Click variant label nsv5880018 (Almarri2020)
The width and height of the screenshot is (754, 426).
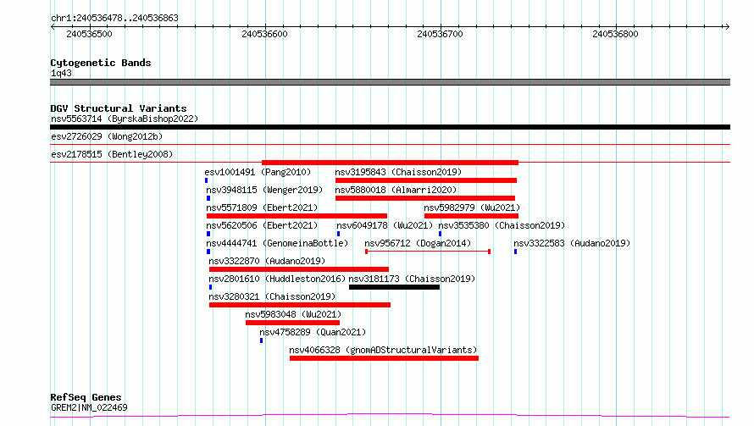(x=396, y=190)
